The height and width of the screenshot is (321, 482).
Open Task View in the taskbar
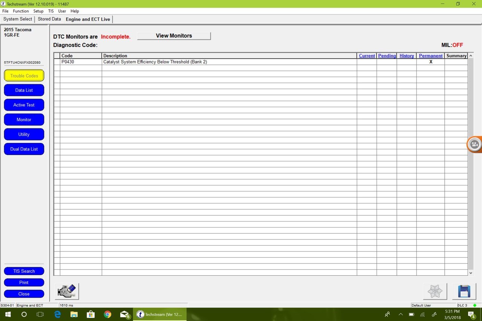click(40, 314)
